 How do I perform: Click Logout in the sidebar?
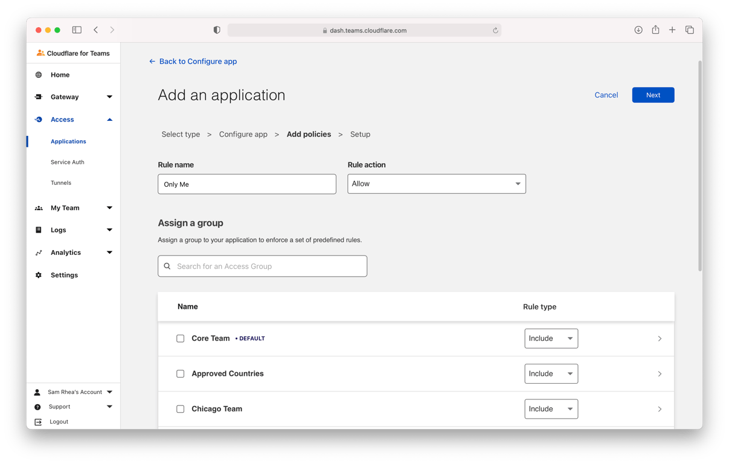59,422
